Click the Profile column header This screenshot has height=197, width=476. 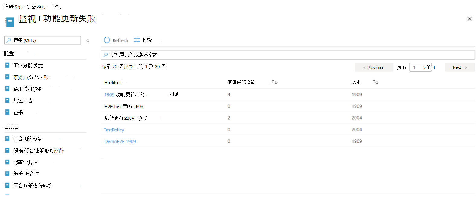tap(113, 82)
